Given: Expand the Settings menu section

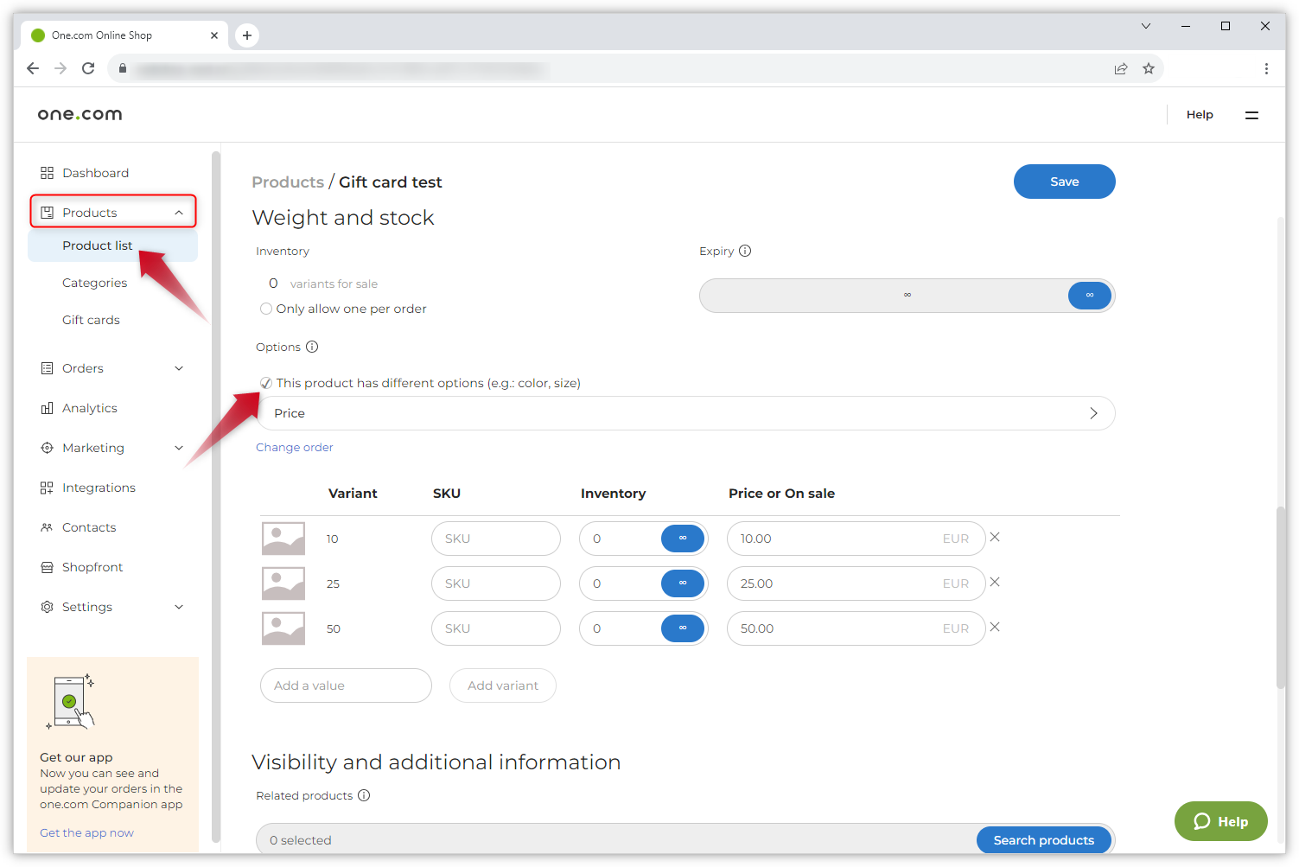Looking at the screenshot, I should pos(179,607).
